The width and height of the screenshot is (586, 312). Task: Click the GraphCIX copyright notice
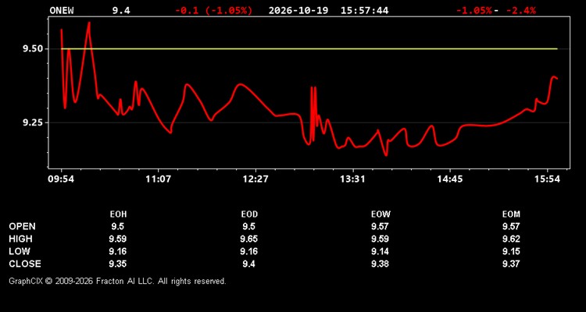[117, 281]
